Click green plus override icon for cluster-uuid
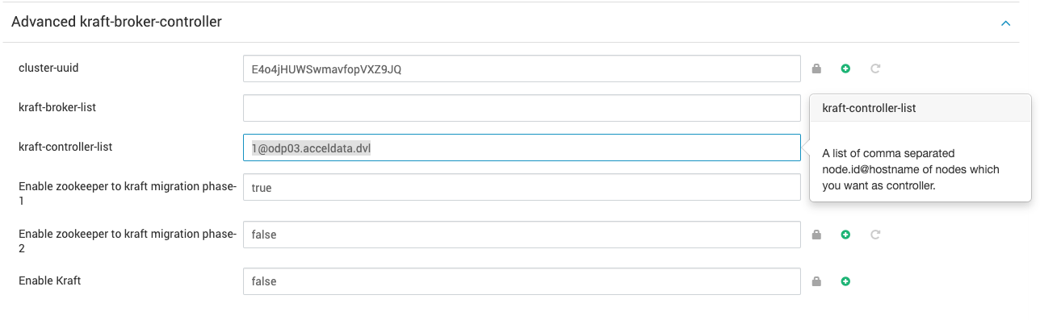 [845, 69]
